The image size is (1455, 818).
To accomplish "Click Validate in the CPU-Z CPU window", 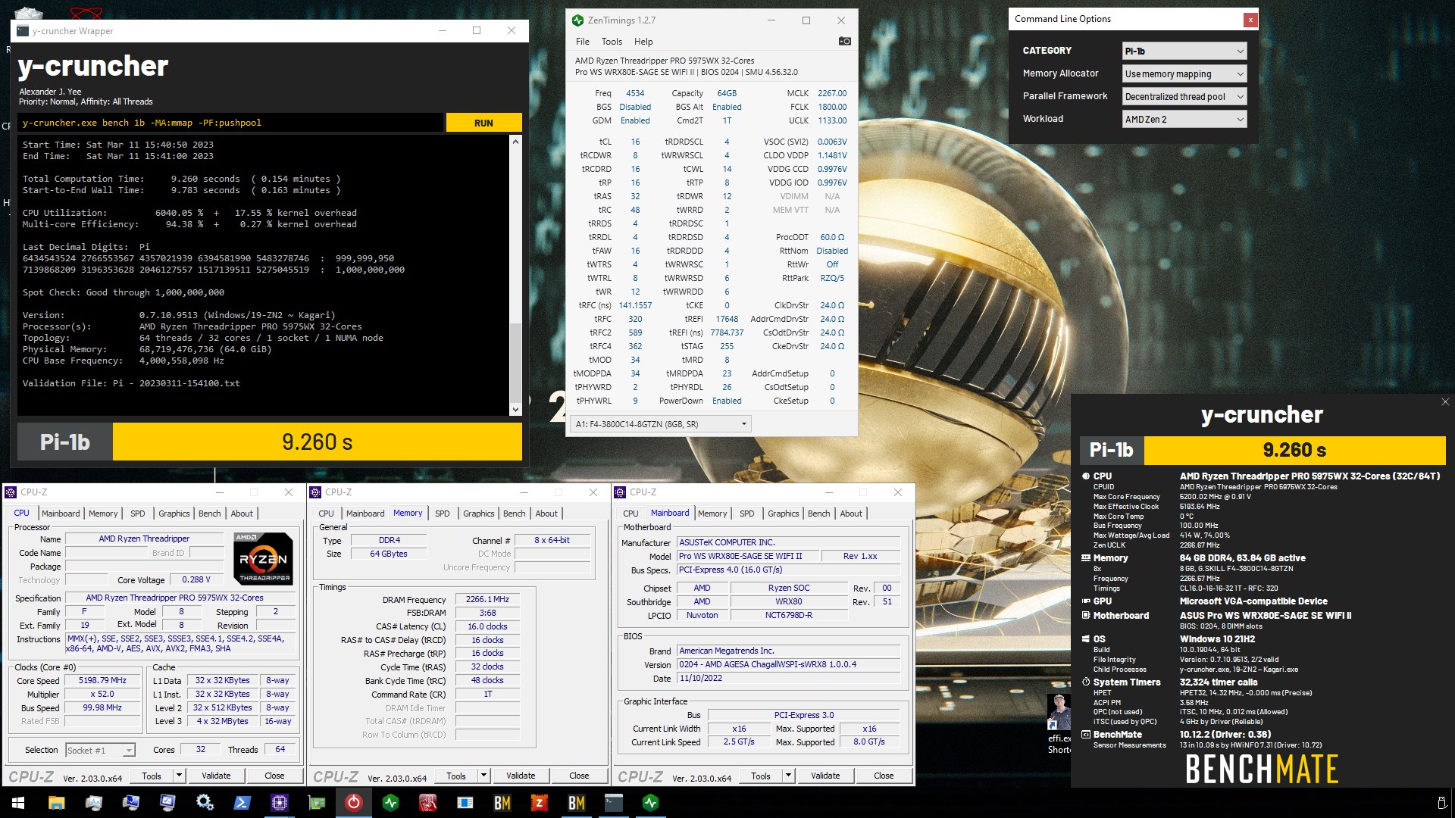I will click(216, 776).
